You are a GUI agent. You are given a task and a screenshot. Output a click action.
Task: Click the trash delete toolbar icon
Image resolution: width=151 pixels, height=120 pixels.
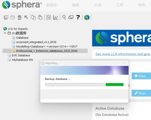(19, 17)
